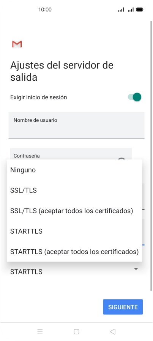Focus the Nombre de usuario field
This screenshot has height=341, width=153.
[76, 125]
